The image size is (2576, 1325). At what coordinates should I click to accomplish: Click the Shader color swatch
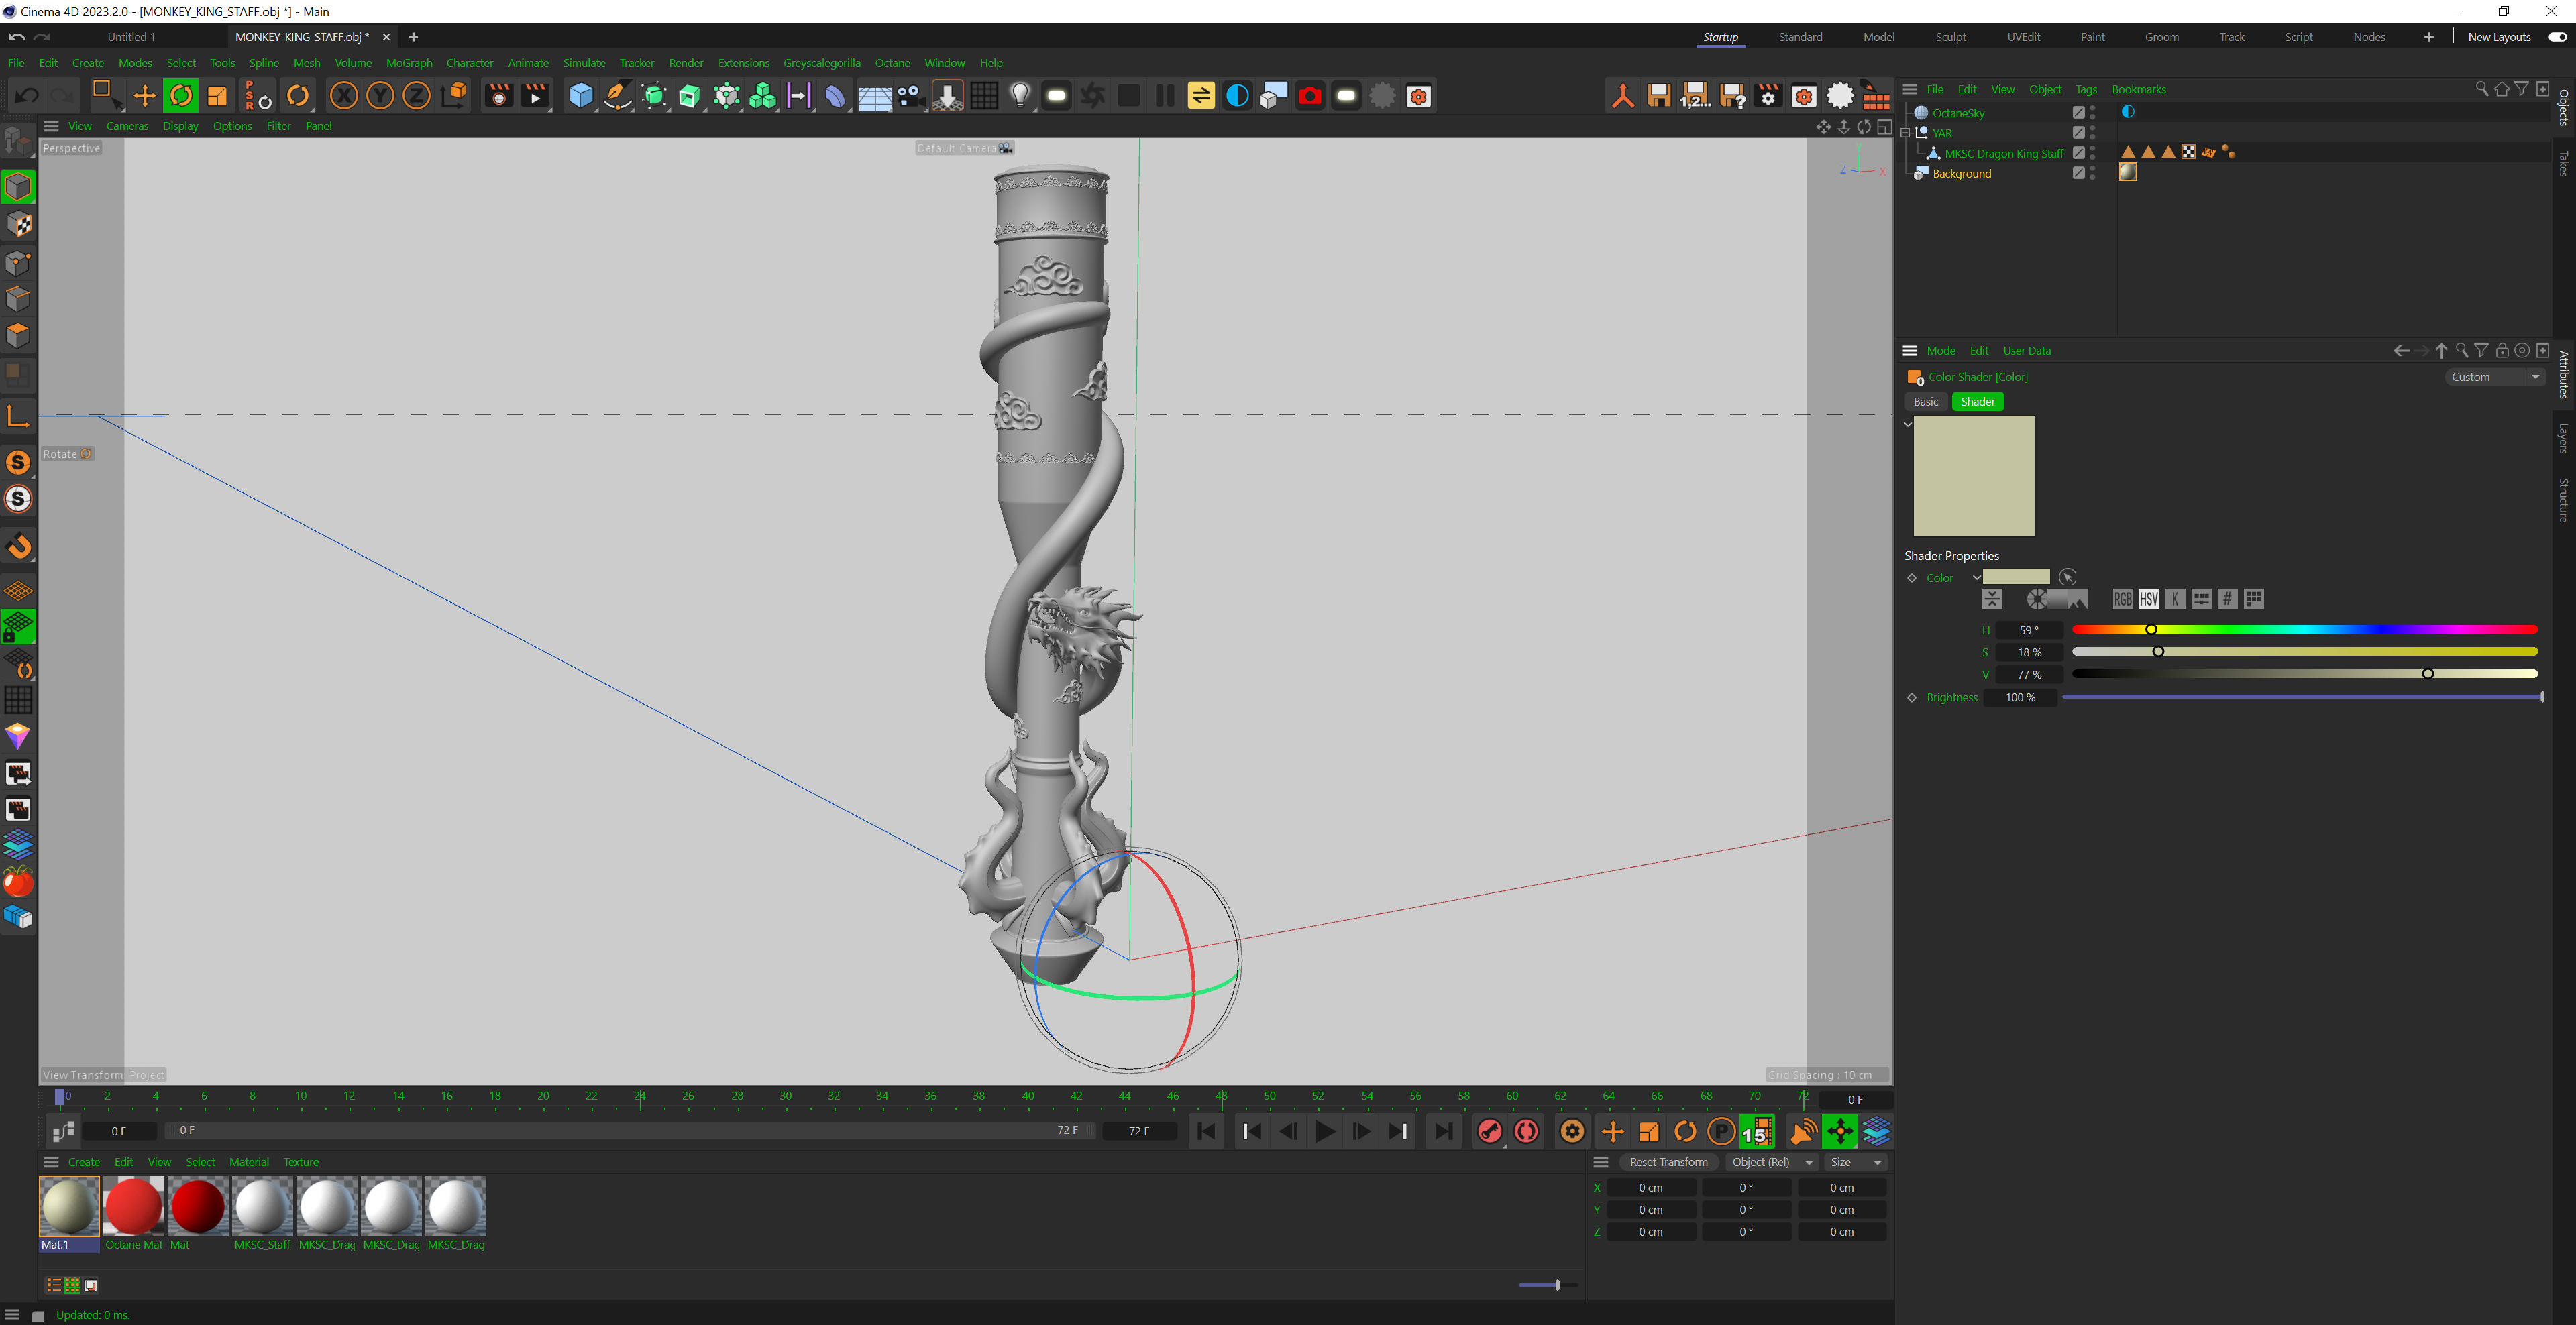(2015, 577)
